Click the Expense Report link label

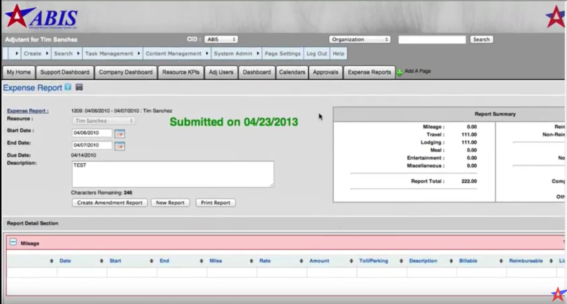(x=28, y=111)
